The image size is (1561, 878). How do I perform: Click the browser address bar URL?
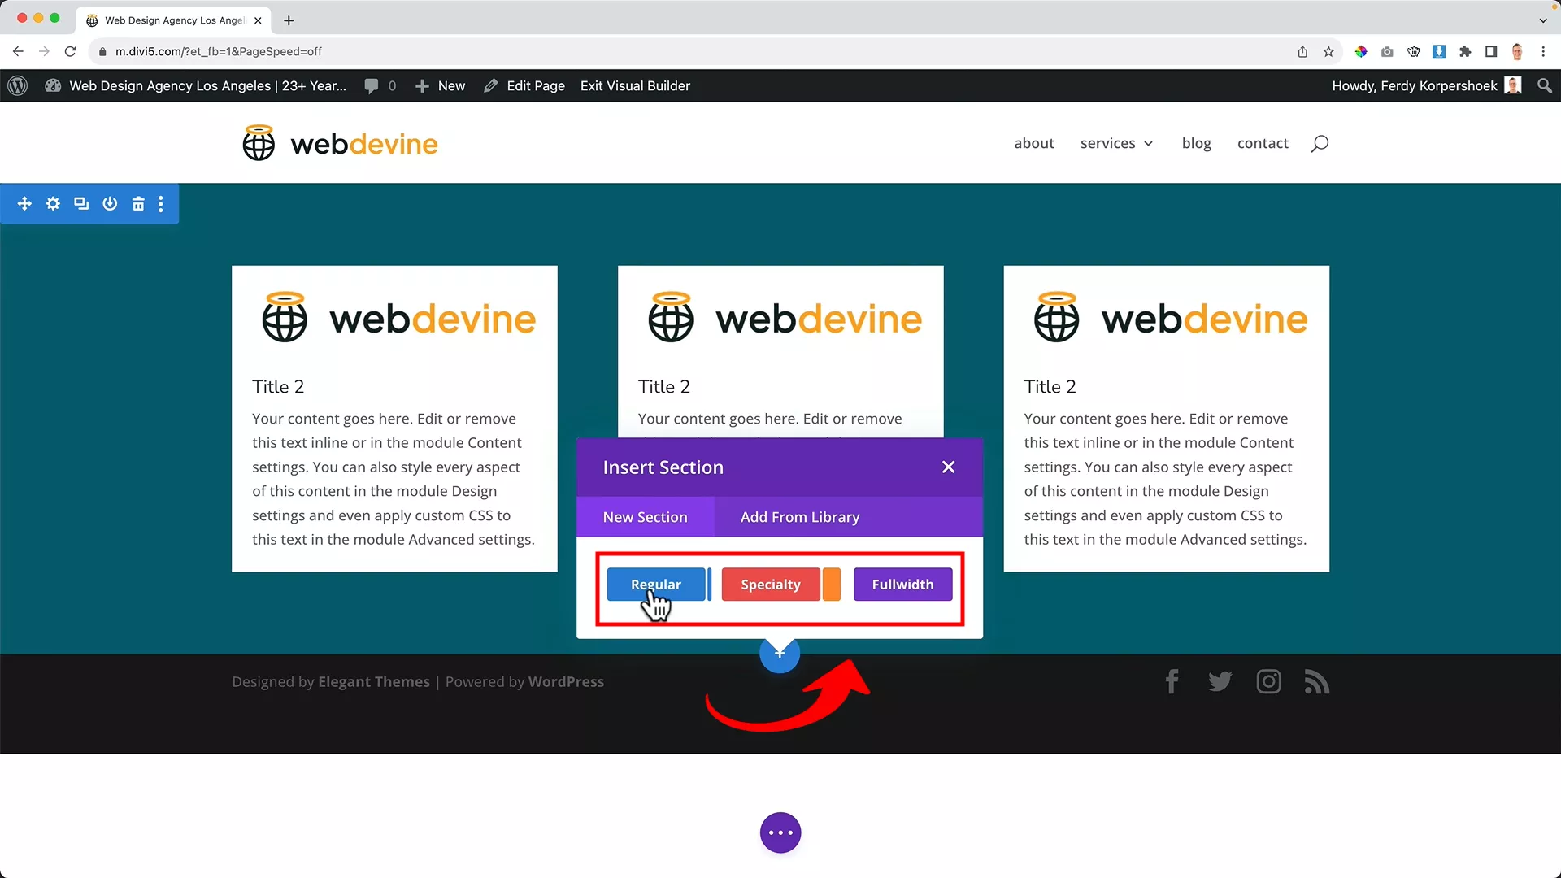click(218, 51)
